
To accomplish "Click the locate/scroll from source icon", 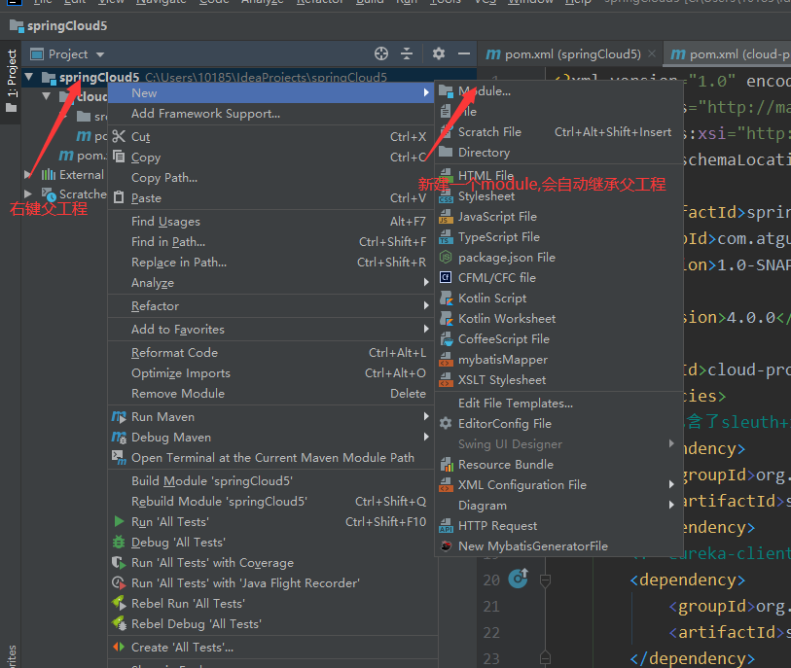I will (x=381, y=54).
